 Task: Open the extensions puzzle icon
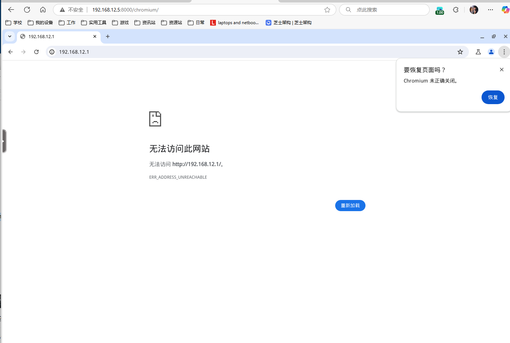pyautogui.click(x=456, y=10)
